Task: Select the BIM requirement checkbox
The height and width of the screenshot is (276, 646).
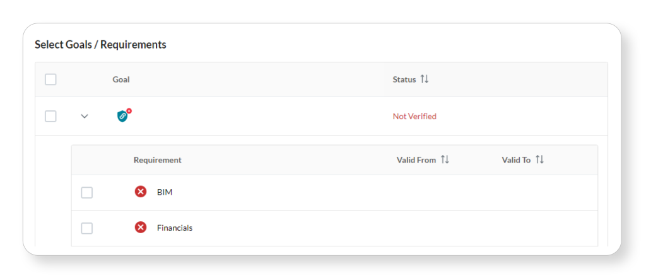Action: pos(87,192)
